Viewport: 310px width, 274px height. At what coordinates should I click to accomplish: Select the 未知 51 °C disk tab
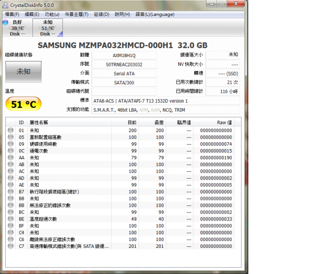point(47,28)
